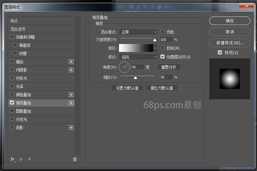Click the Opacity (不透明度) slider handle
The image size is (257, 171).
155,40
